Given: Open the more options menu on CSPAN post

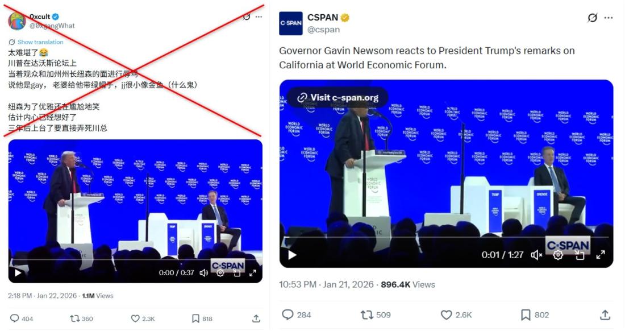Looking at the screenshot, I should point(609,18).
